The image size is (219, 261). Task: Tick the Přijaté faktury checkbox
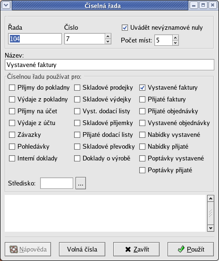[x=142, y=100]
